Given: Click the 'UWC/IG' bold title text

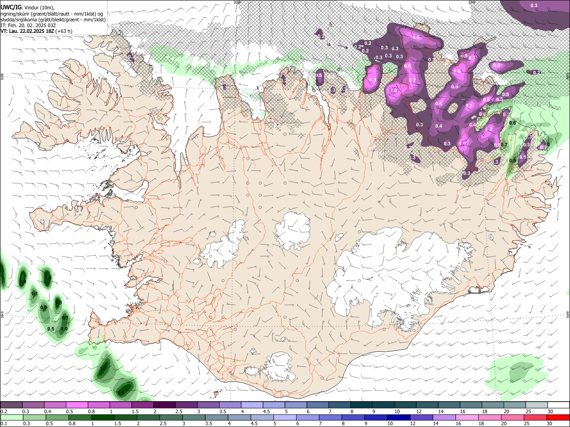Looking at the screenshot, I should click(11, 7).
